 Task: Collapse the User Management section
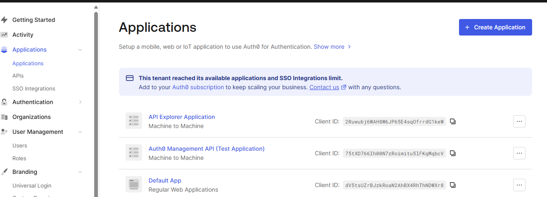tap(80, 132)
